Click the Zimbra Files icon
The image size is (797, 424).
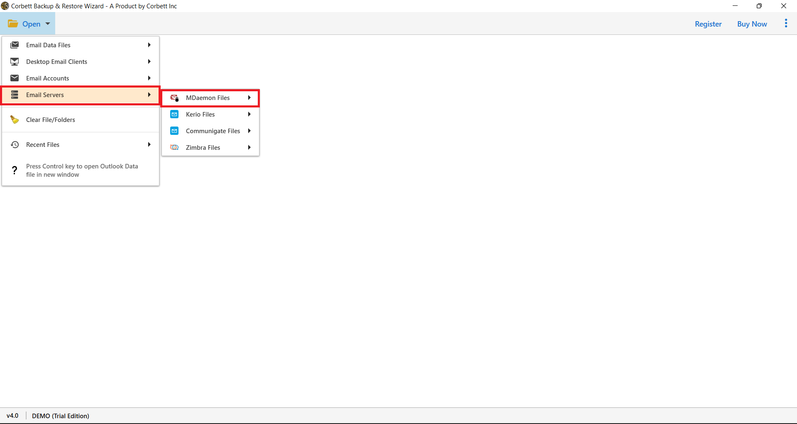(x=174, y=148)
